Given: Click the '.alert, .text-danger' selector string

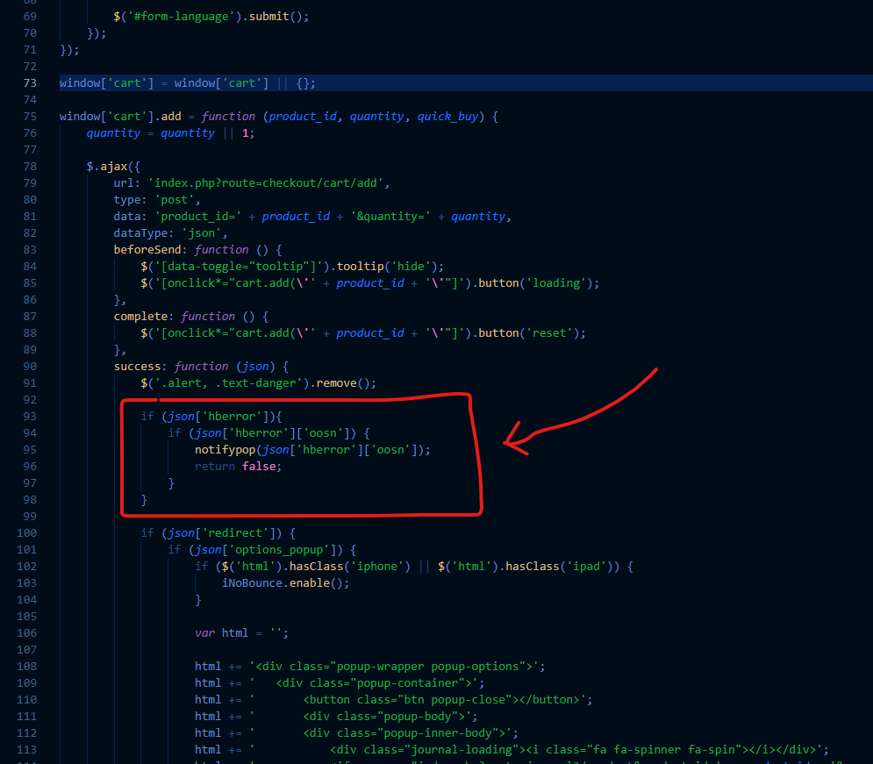Looking at the screenshot, I should tap(228, 383).
